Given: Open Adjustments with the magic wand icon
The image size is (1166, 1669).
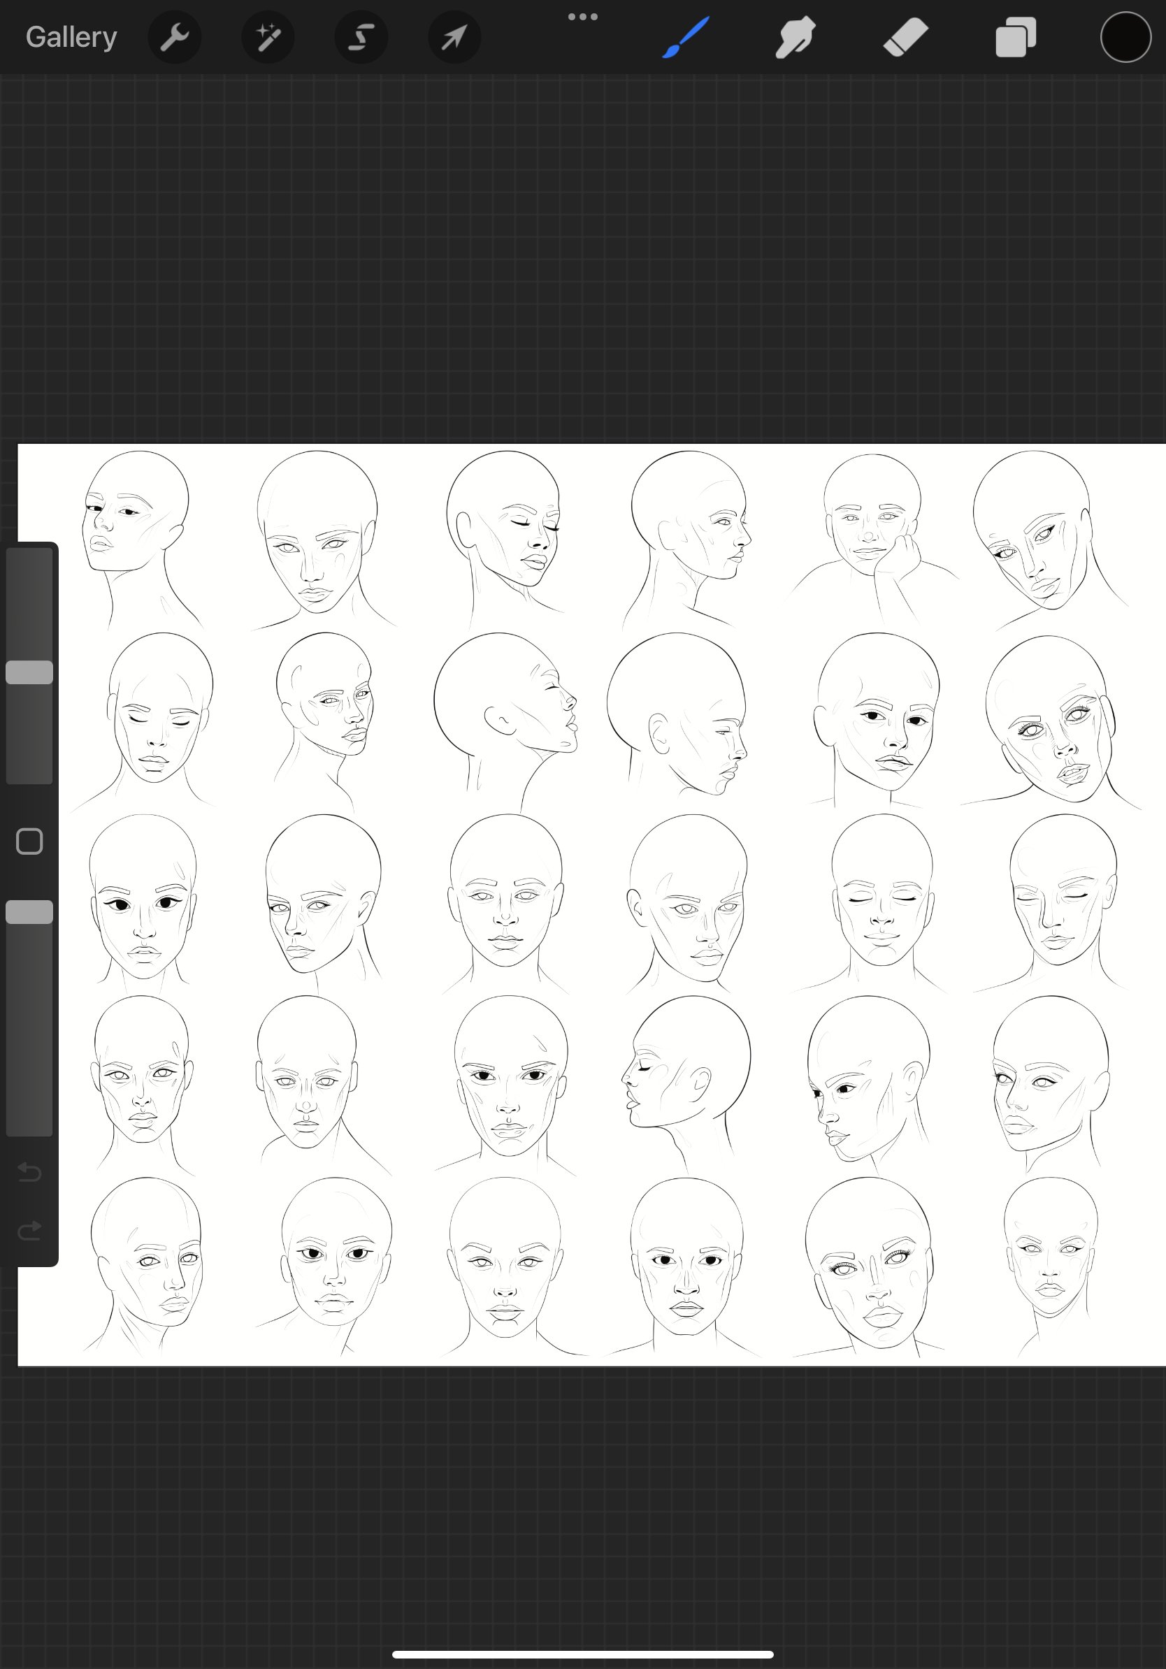Looking at the screenshot, I should (x=268, y=36).
